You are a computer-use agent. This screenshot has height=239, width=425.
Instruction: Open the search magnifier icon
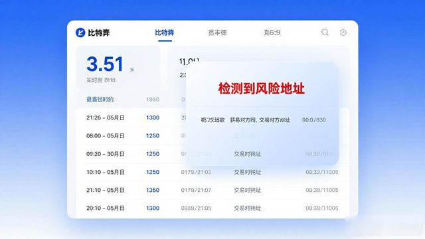coord(325,33)
